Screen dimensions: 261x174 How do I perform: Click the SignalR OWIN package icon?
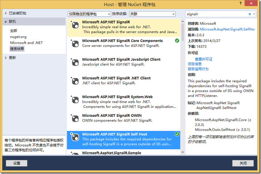pyautogui.click(x=75, y=119)
